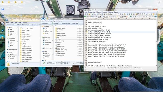This screenshot has height=92, width=163.
Task: Click the wrench tool icon in AkelPad toolbar
Action: tap(146, 14)
